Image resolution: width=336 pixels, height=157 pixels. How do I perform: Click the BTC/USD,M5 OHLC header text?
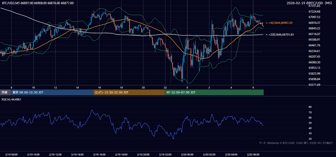click(x=38, y=3)
